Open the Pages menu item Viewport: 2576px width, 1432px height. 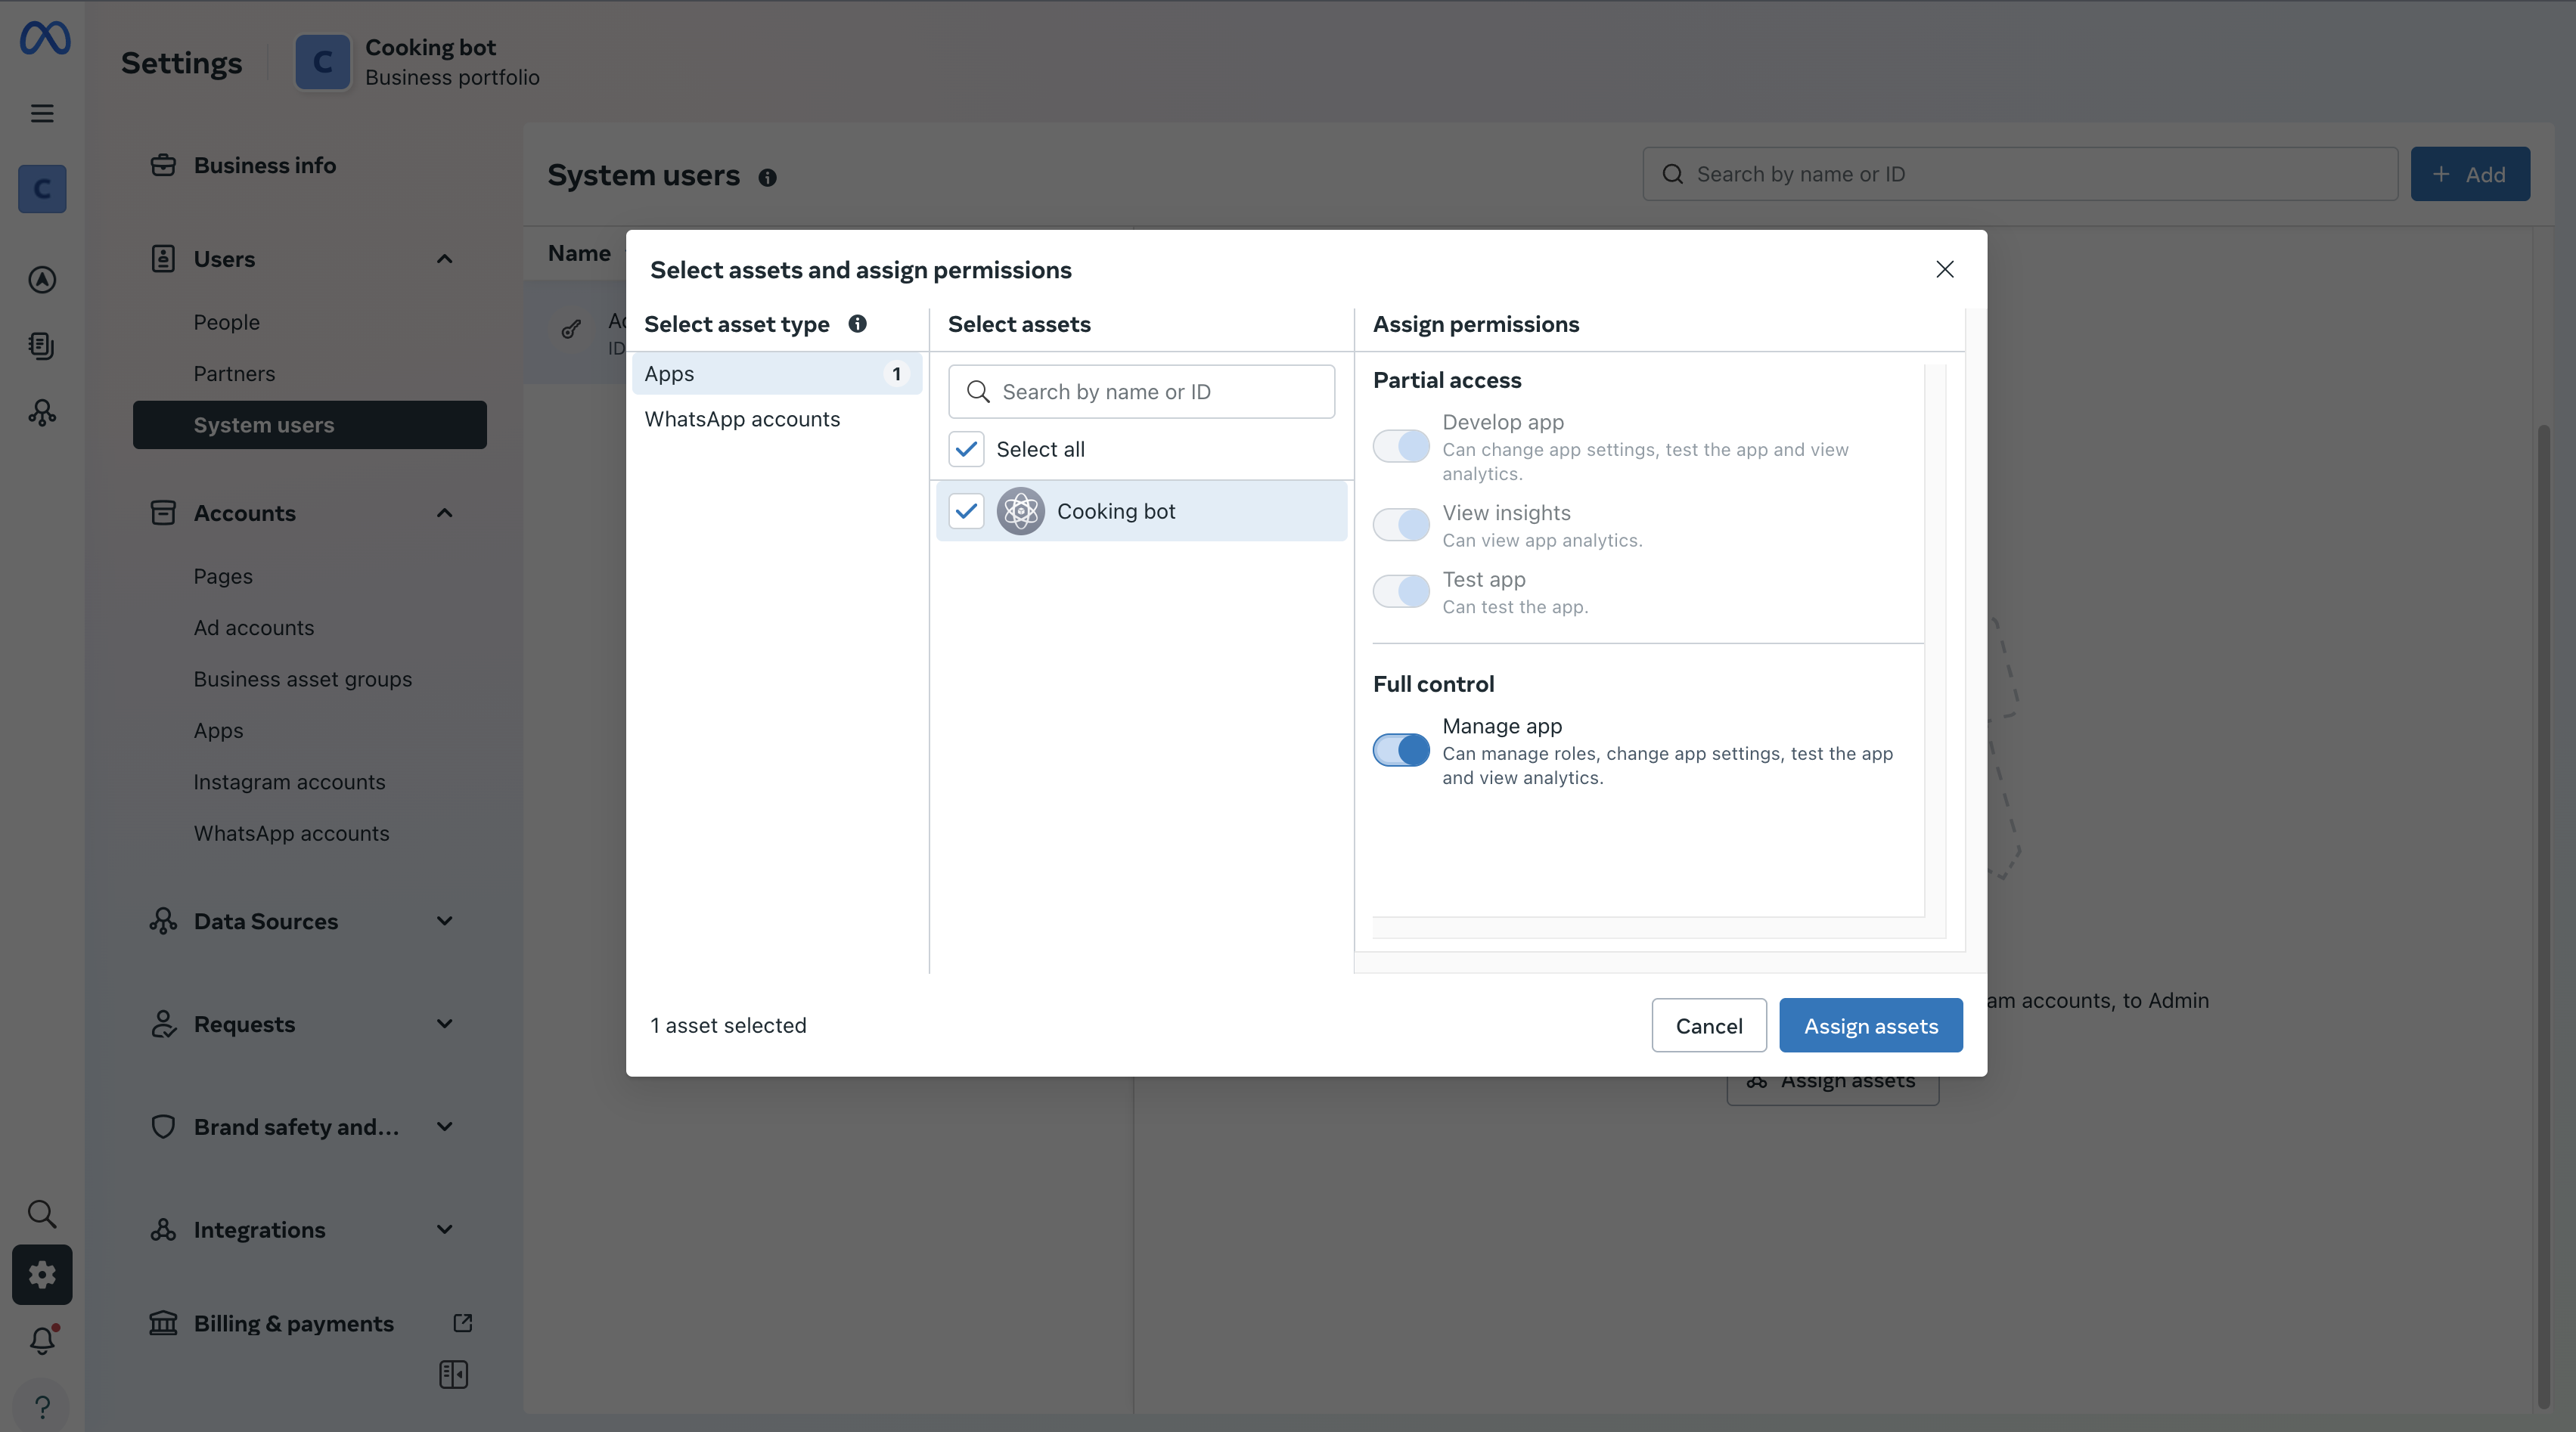coord(223,576)
